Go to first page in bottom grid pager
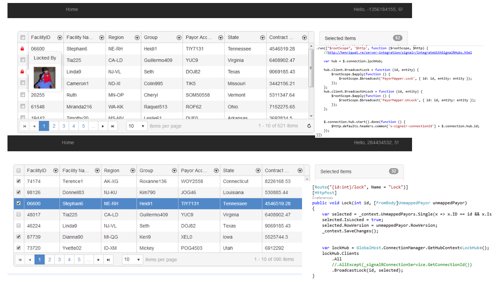The width and height of the screenshot is (494, 283). click(x=20, y=259)
